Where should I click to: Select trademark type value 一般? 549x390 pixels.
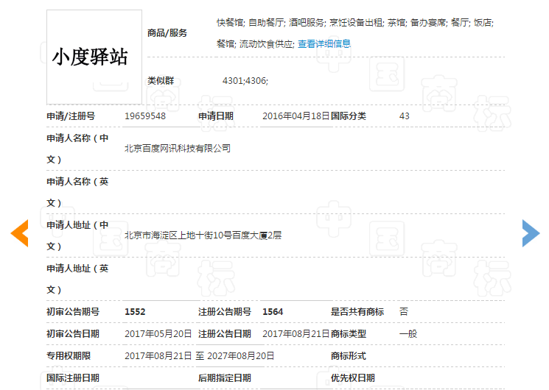pos(408,333)
